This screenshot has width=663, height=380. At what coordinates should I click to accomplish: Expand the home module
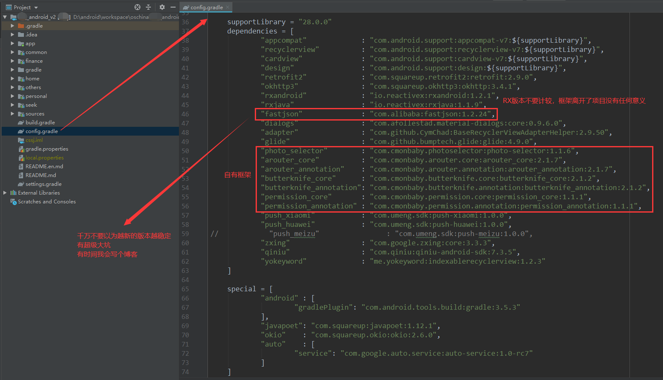13,79
